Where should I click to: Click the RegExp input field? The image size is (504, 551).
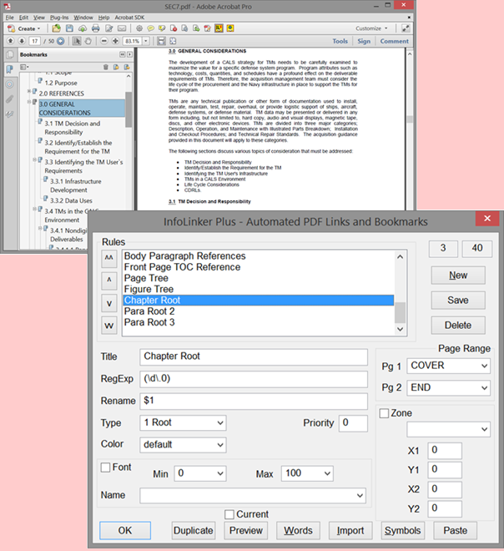254,379
